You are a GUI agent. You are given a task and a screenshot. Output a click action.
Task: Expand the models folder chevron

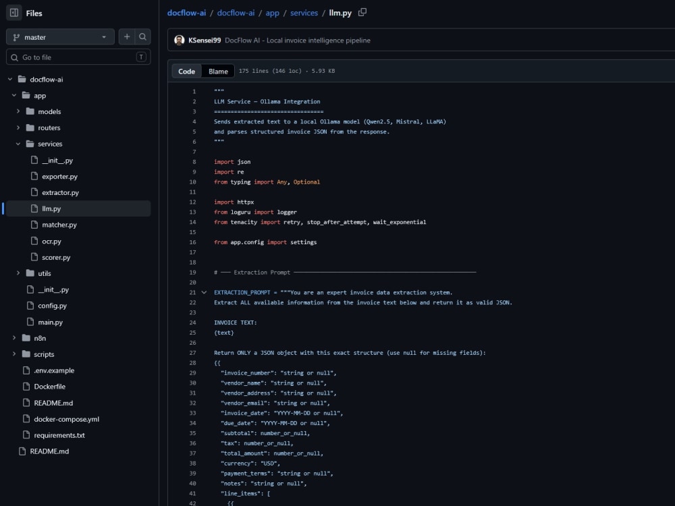pyautogui.click(x=18, y=111)
